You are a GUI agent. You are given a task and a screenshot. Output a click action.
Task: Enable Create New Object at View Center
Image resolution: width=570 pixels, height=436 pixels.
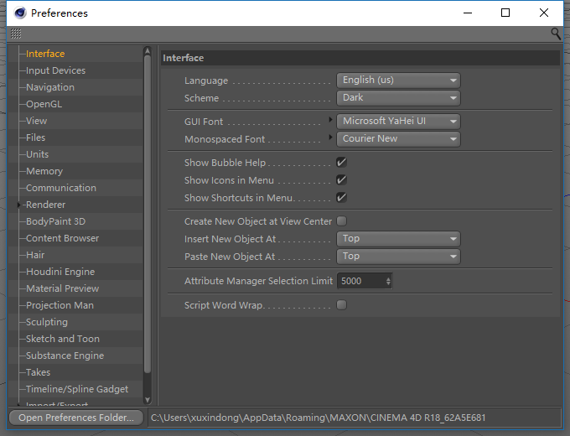click(341, 221)
